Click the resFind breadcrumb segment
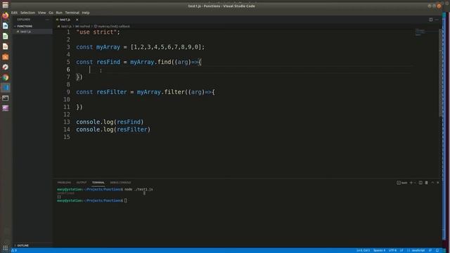The image size is (450, 253). [83, 27]
